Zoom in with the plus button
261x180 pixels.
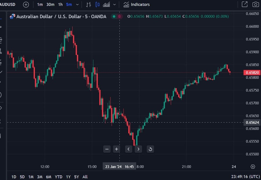[117, 149]
